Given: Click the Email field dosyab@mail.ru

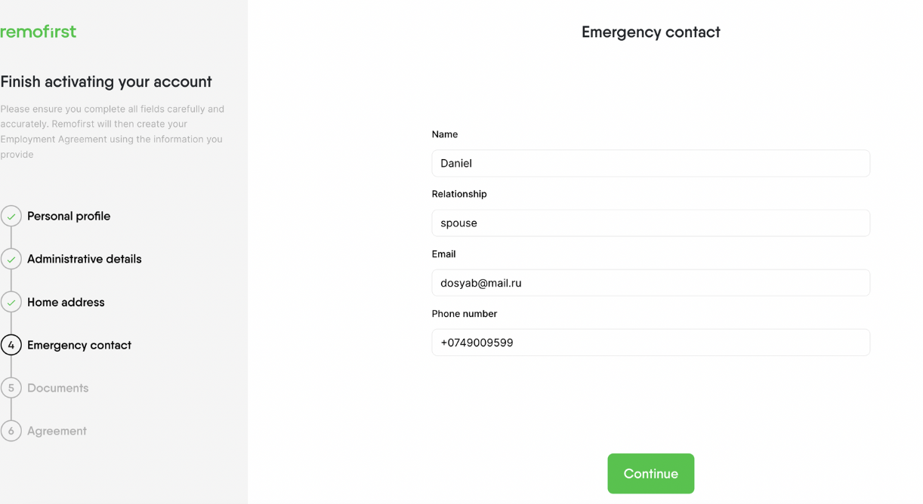Looking at the screenshot, I should 651,283.
